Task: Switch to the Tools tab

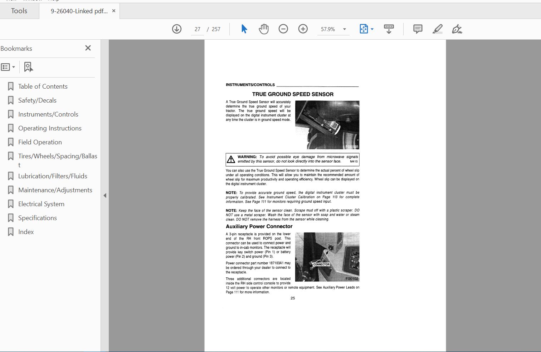Action: click(19, 11)
